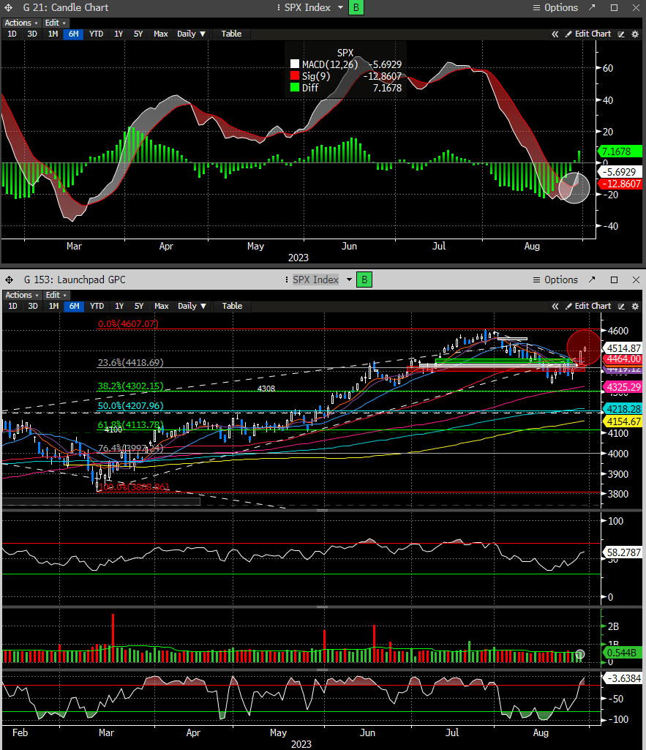Expand SPX Index security dropdown arrow in Launchpad GPC

click(349, 280)
